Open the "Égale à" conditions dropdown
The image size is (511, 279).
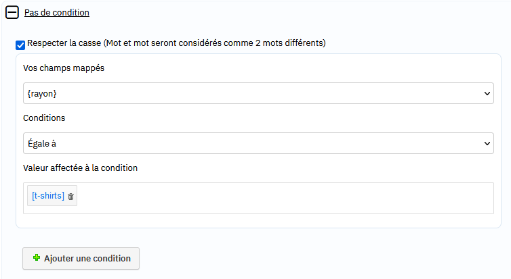click(258, 143)
